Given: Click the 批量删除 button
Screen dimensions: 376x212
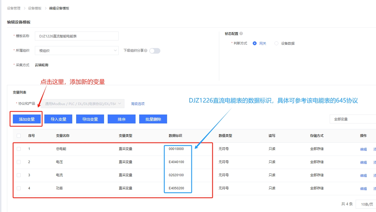Looking at the screenshot, I should point(153,119).
